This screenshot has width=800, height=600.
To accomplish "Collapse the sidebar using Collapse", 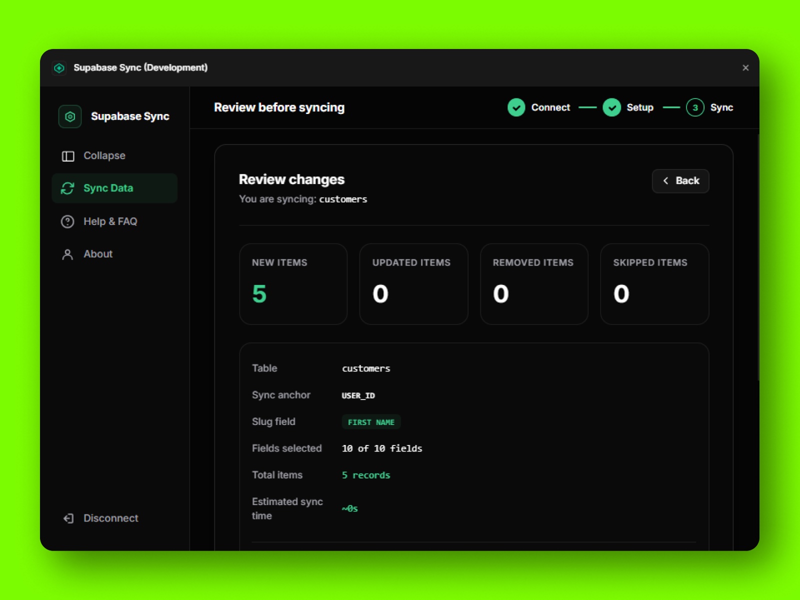I will (x=104, y=155).
